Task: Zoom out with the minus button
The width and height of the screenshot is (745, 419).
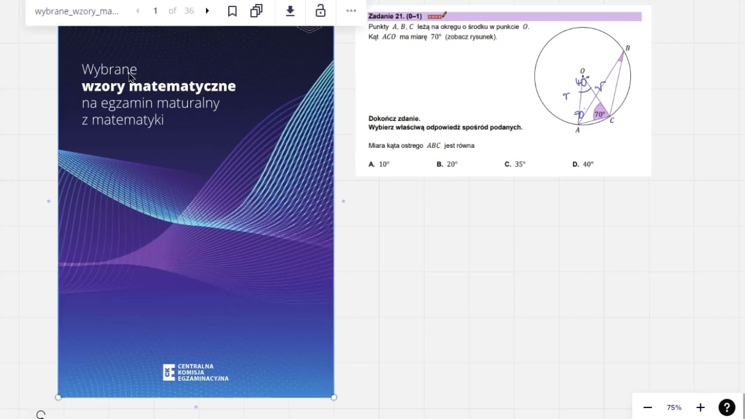Action: (648, 407)
